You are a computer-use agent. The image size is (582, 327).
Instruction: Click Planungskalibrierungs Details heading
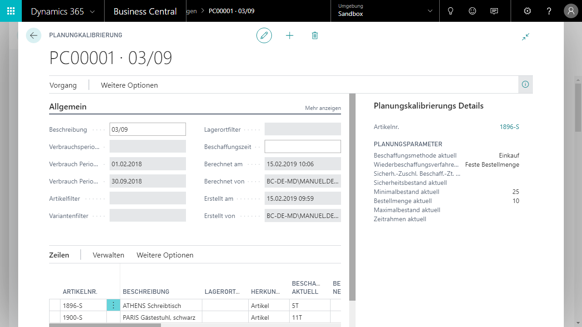428,106
